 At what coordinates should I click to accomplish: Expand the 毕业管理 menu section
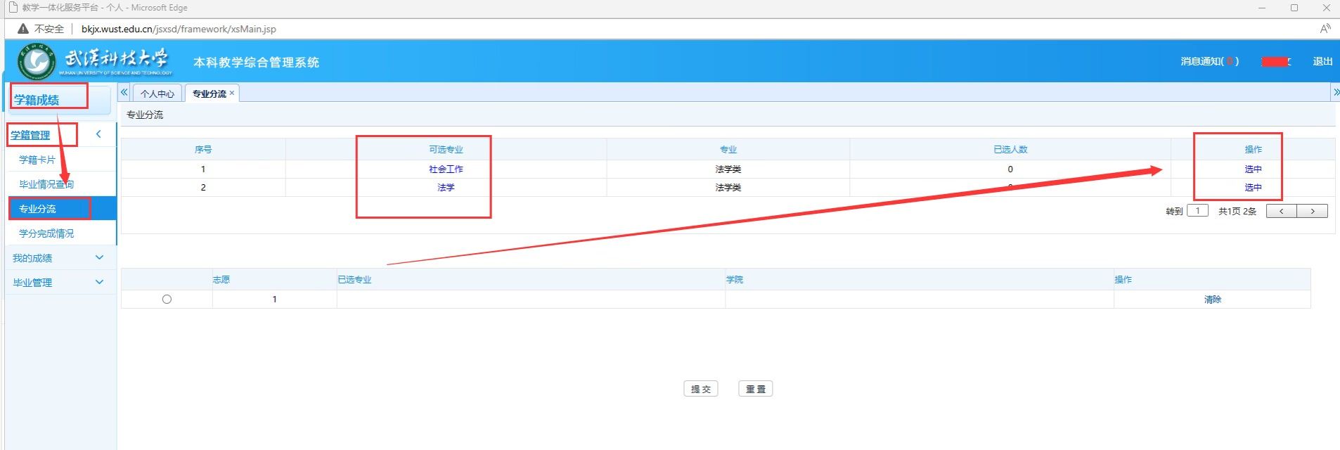[99, 283]
